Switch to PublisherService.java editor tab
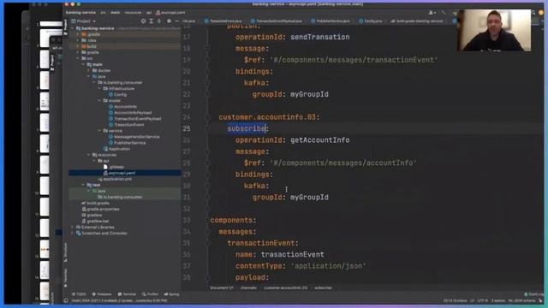This screenshot has height=308, width=548. [331, 21]
